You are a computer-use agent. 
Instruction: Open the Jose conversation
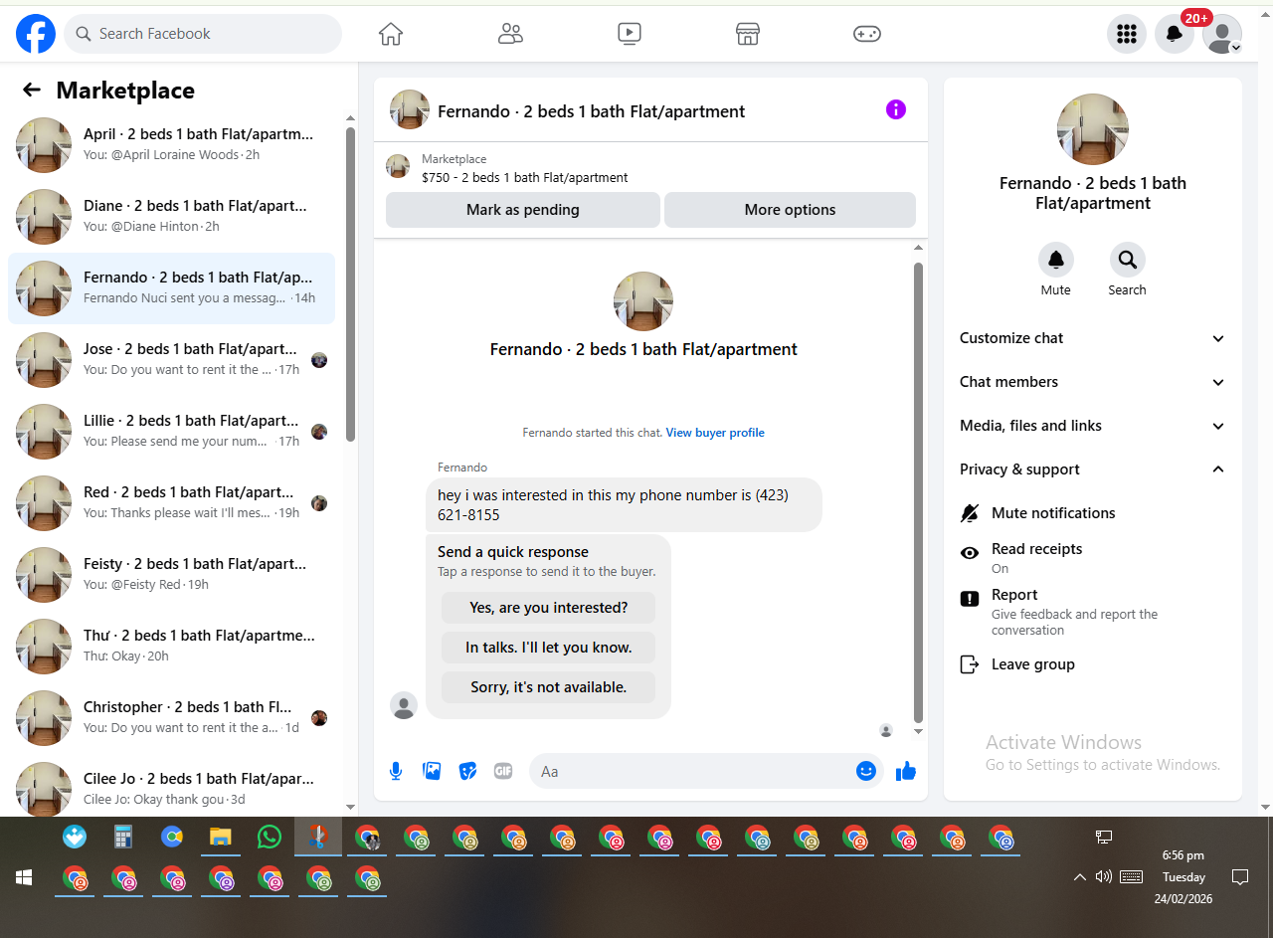coord(171,360)
